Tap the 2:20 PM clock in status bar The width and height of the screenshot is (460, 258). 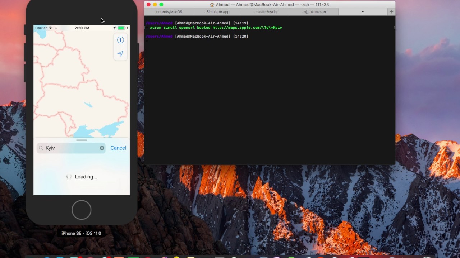pos(82,28)
